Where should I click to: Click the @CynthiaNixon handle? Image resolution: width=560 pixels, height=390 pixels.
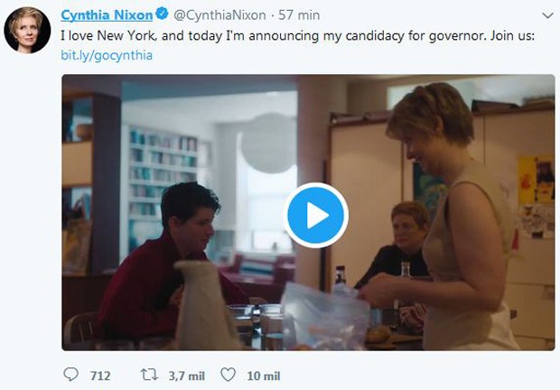219,15
